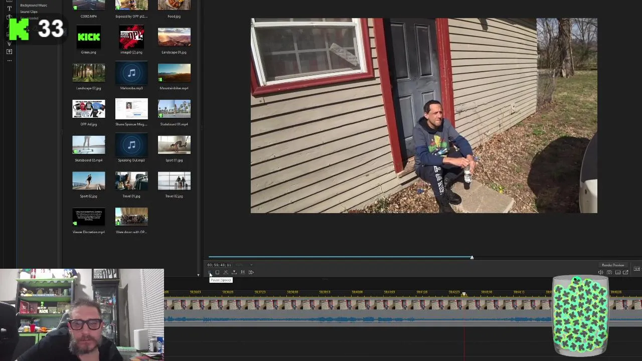The image size is (642, 361).
Task: Step to the previous frame
Action: (226, 272)
